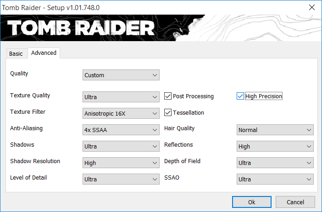Open the Quality preset dropdown

pos(121,75)
